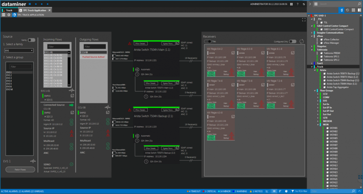Open the side panel hamburger list icon
Viewport: 363px width, 194px height.
[x=316, y=4]
